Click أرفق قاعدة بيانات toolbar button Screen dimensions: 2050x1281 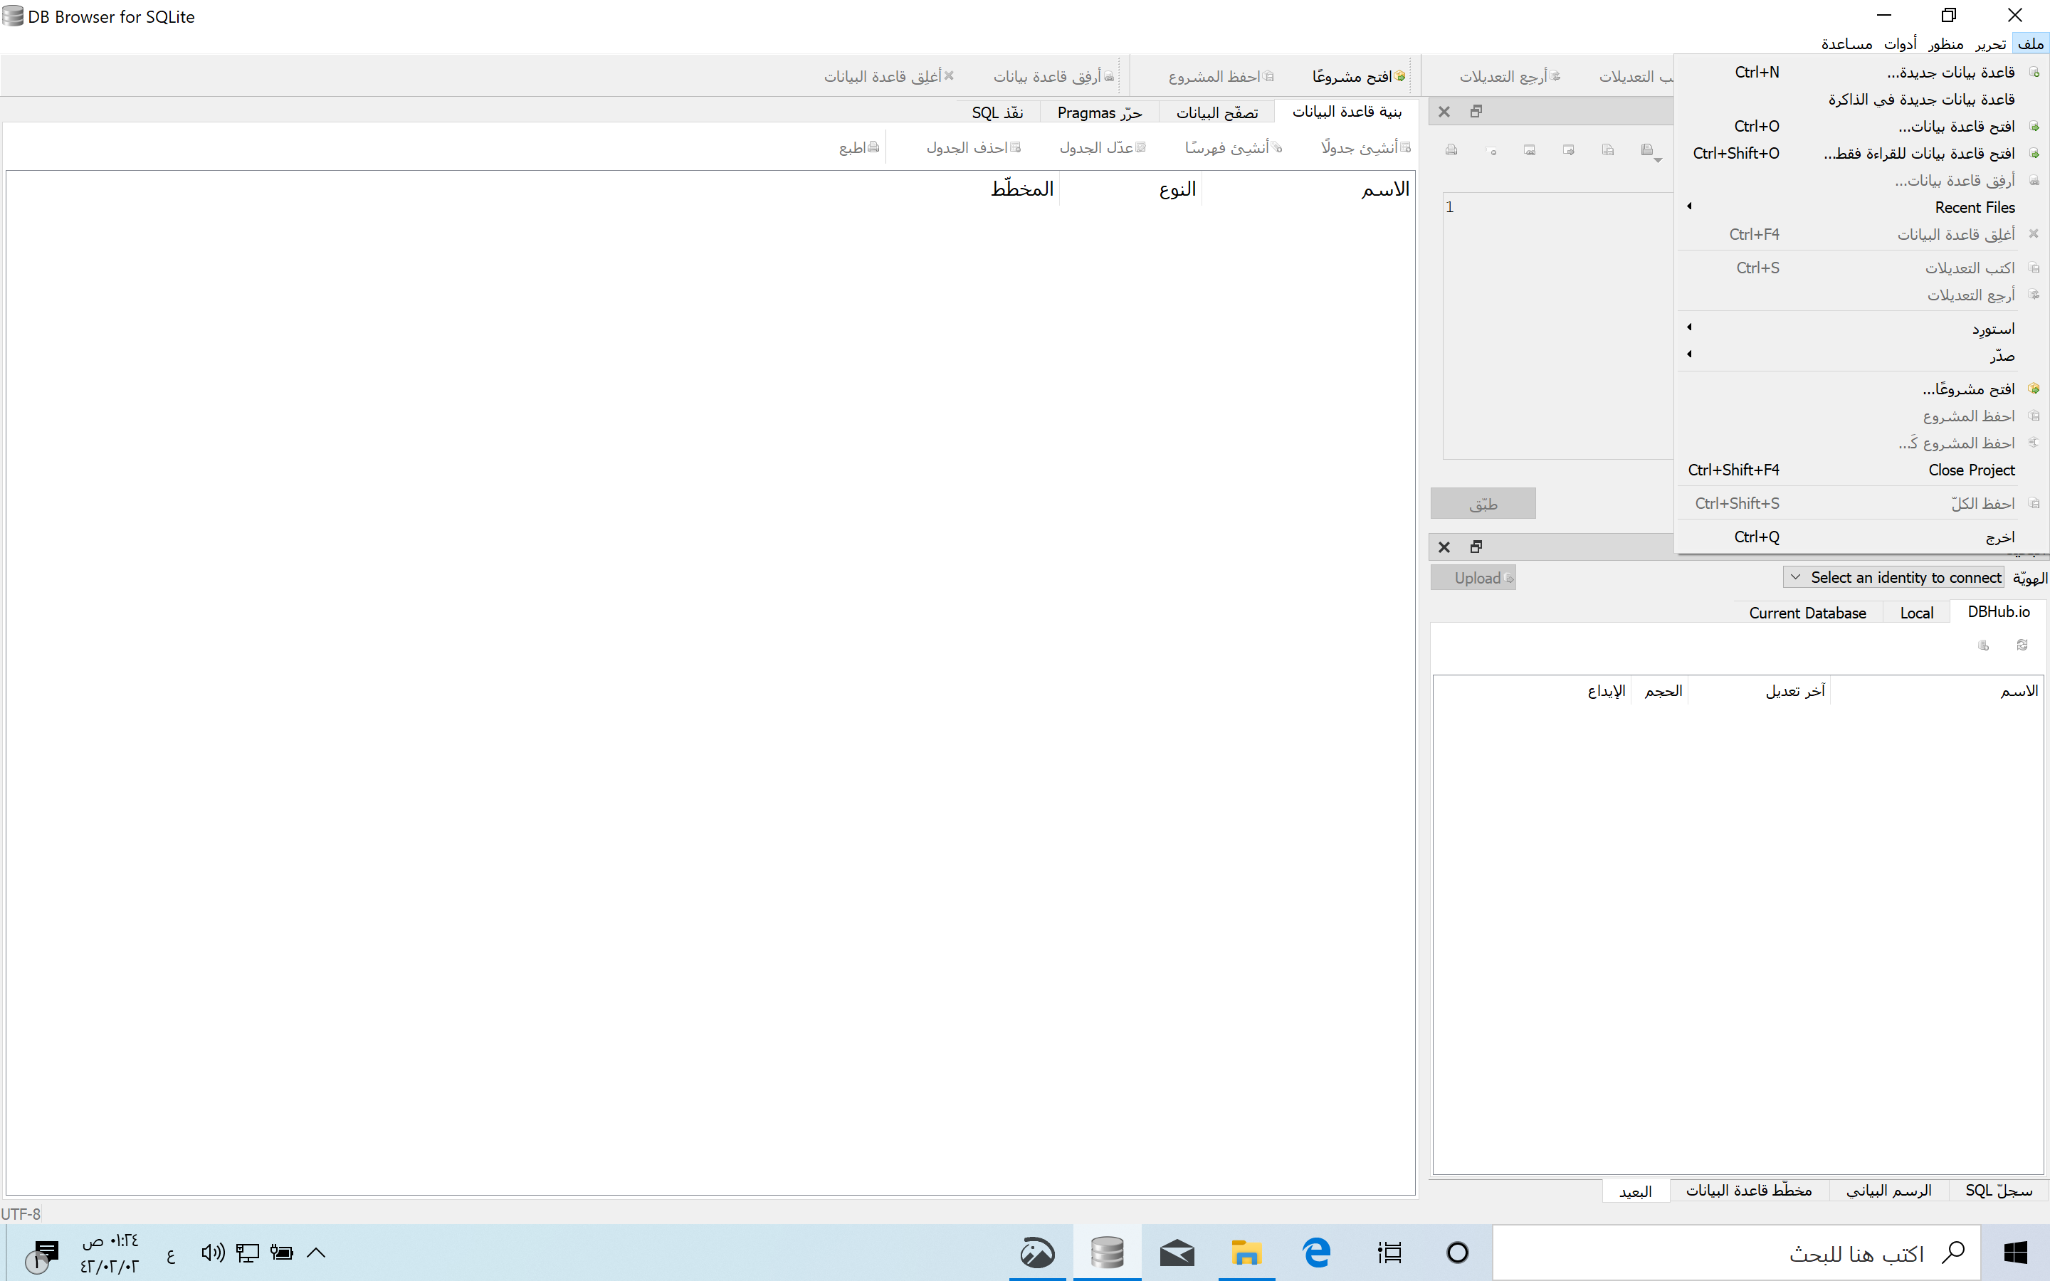1053,76
